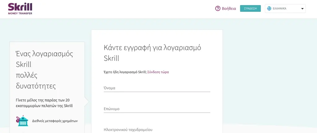Open the Βοήθεια help link
The image size is (317, 133).
click(x=229, y=9)
